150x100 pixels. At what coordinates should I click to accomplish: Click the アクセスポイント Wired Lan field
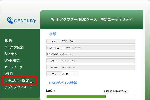click(x=98, y=54)
